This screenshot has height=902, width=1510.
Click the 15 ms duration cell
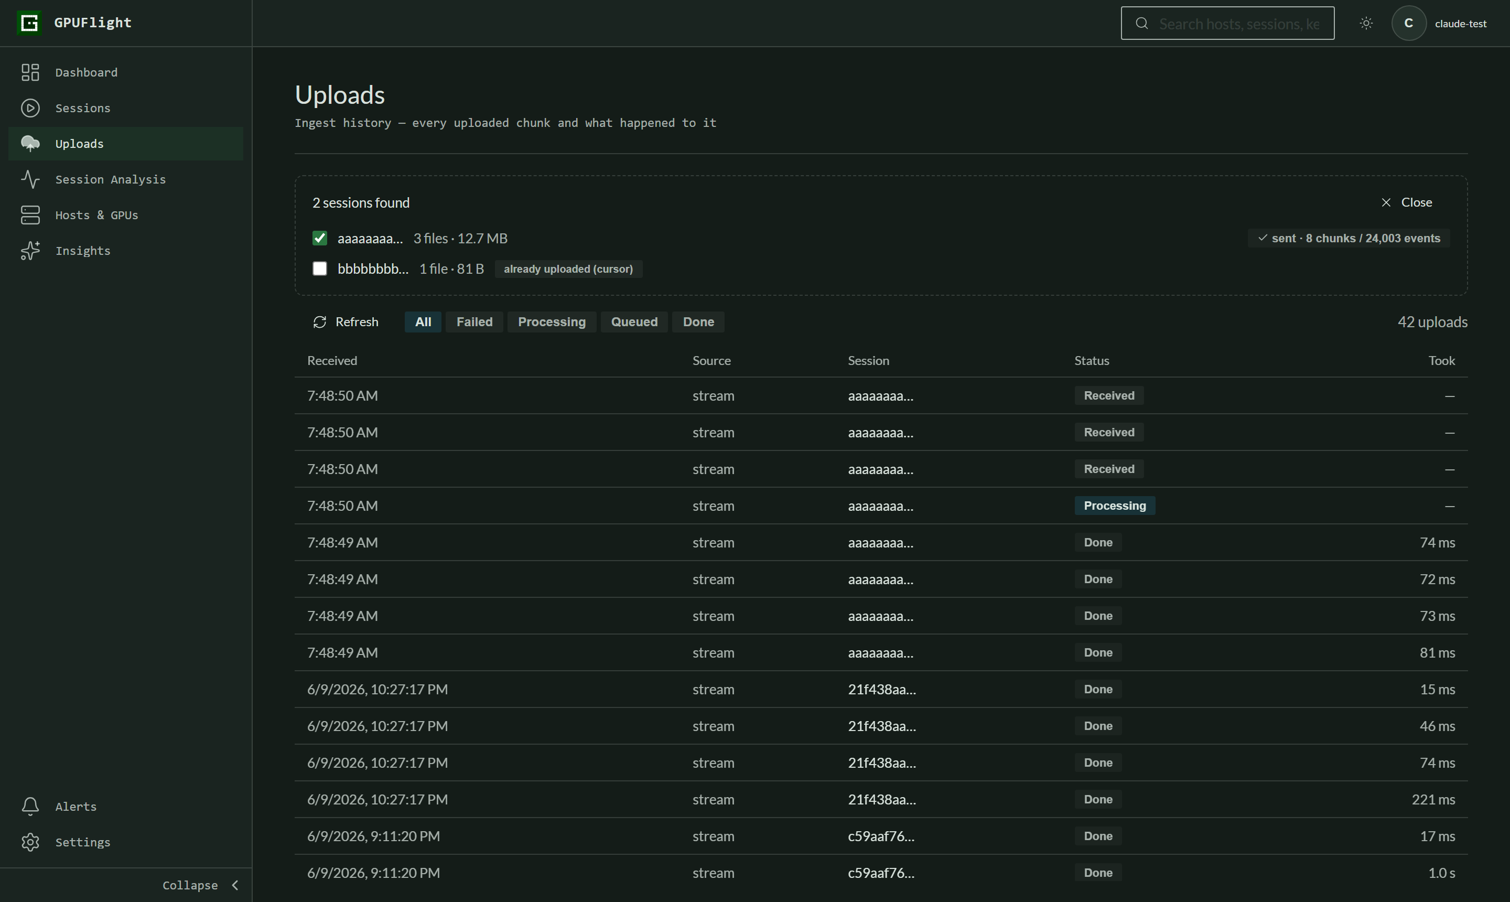click(1437, 689)
